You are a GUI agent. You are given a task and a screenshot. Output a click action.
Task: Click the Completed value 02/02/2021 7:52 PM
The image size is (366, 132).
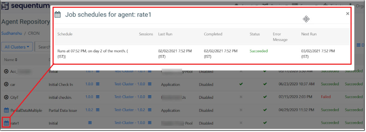(x=221, y=54)
